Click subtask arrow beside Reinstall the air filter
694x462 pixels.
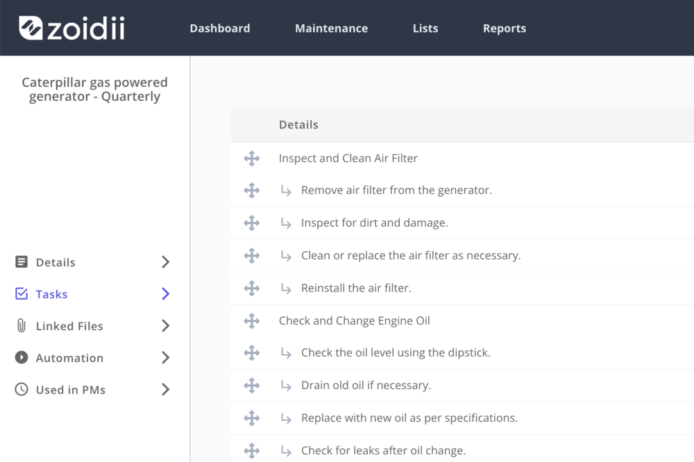(x=286, y=289)
